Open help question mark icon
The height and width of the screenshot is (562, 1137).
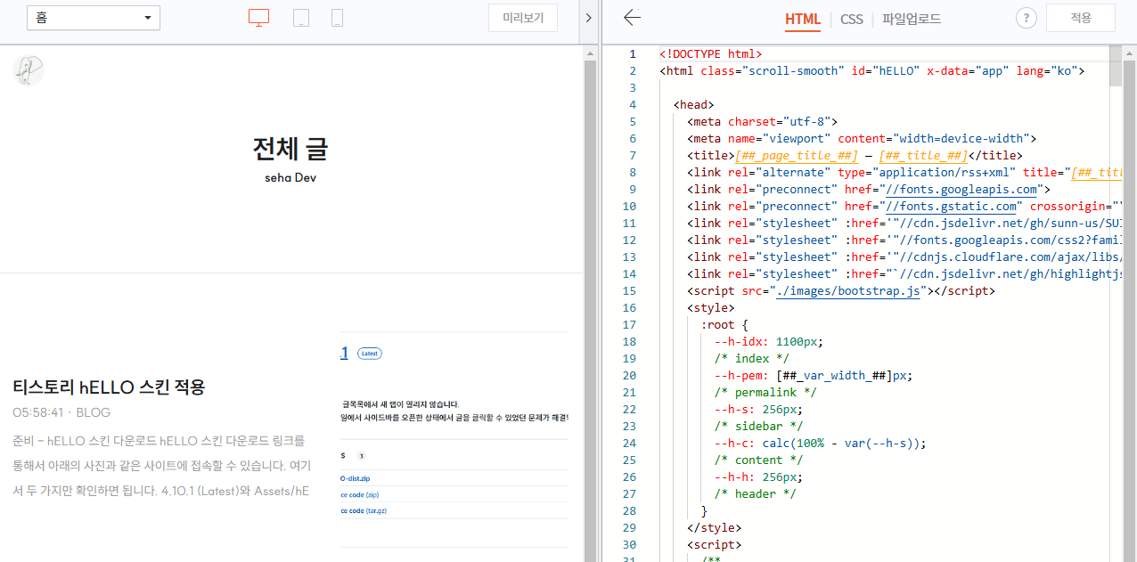[1027, 18]
